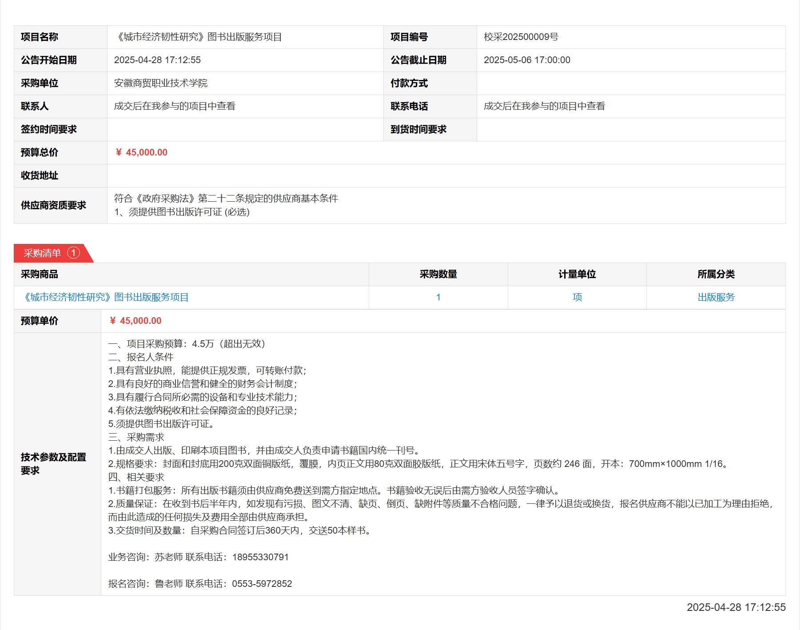
Task: Click the 采购数量 column header
Action: [x=438, y=274]
